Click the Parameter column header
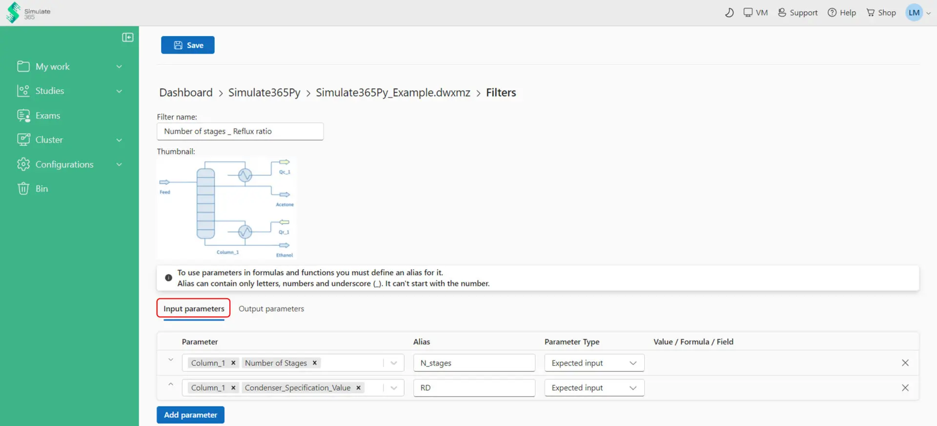This screenshot has height=426, width=937. (x=200, y=342)
